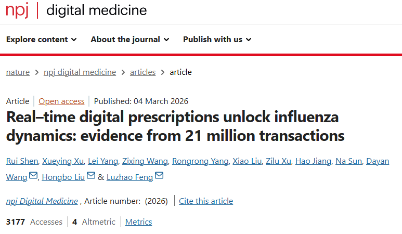Expand the Publish with us menu
This screenshot has width=402, height=234.
click(217, 40)
